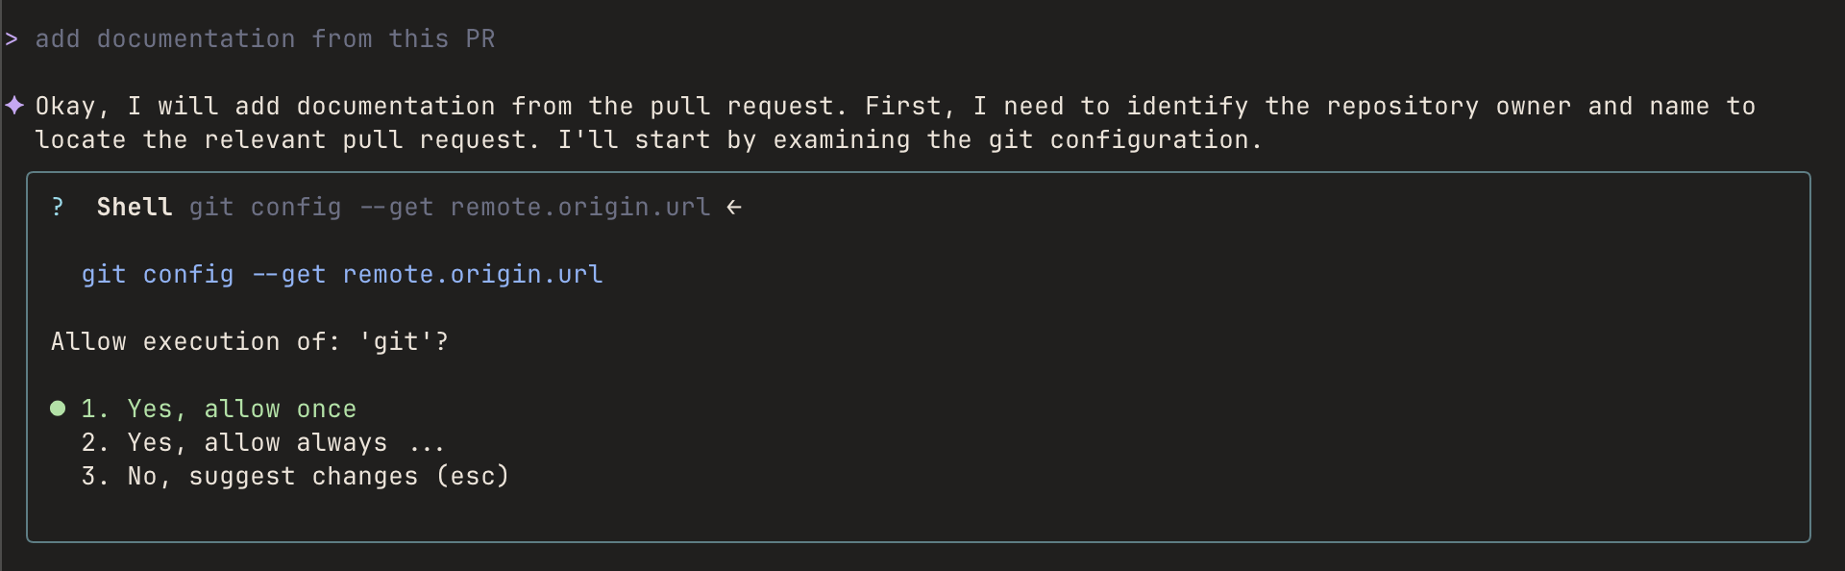Click the blue "git config" command words
Screen dimensions: 1845x571
pos(158,274)
